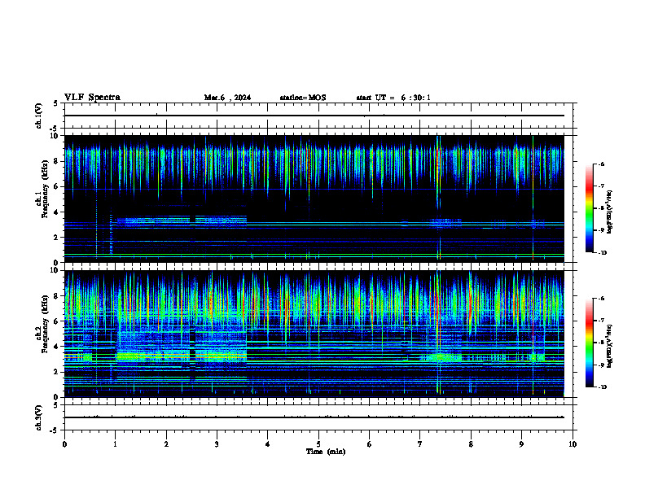The width and height of the screenshot is (645, 498).
Task: Click time axis tick label "2"
Action: point(166,444)
